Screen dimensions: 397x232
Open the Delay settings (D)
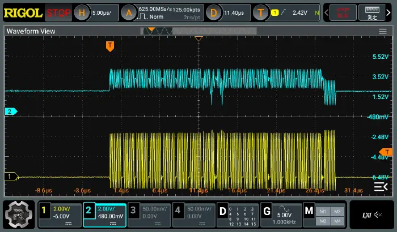point(213,12)
